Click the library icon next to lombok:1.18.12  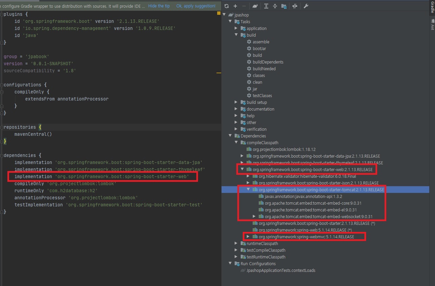[249, 149]
